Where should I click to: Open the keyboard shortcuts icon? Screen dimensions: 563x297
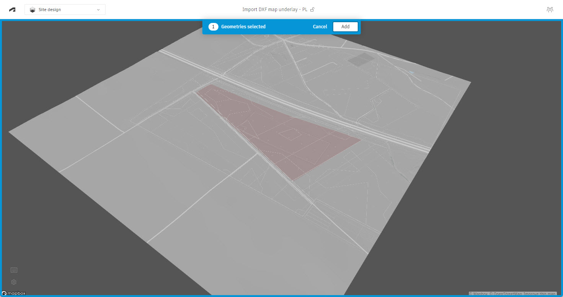(14, 270)
